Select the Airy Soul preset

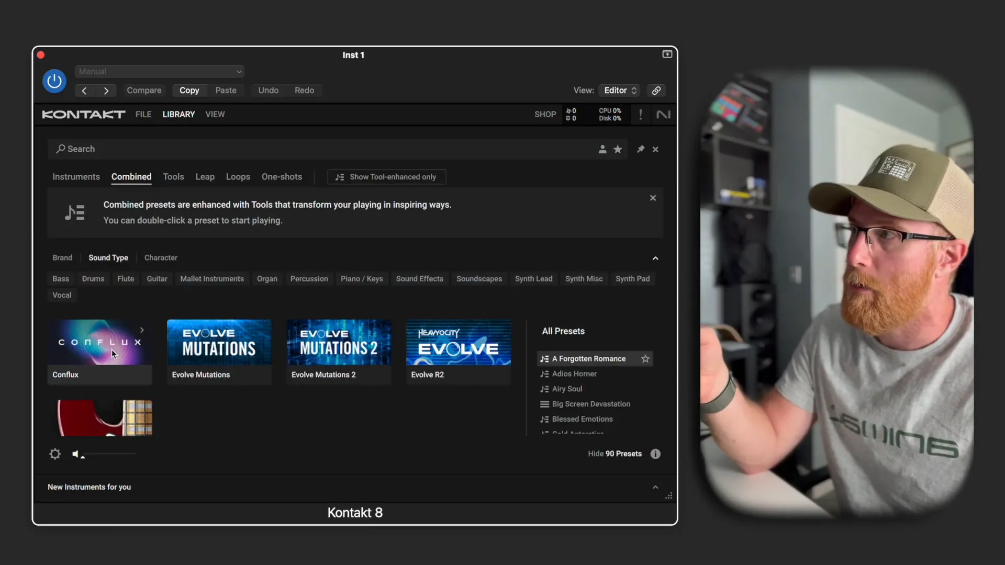567,389
